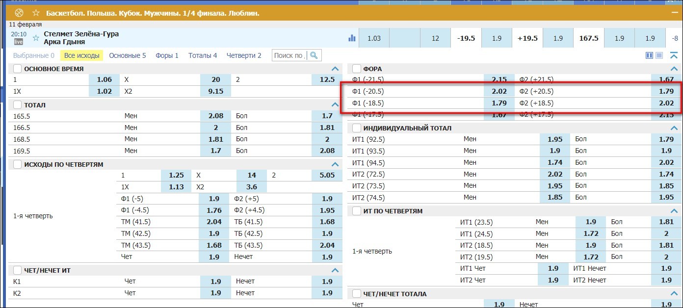Star the Polish Cup league header
Screen dimensions: 683x308
pos(36,13)
